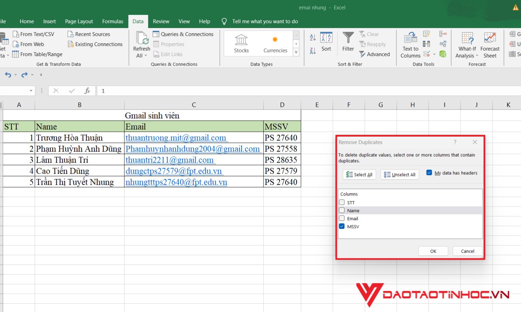The height and width of the screenshot is (312, 521).
Task: Enable the Email column checkbox
Action: tap(342, 218)
